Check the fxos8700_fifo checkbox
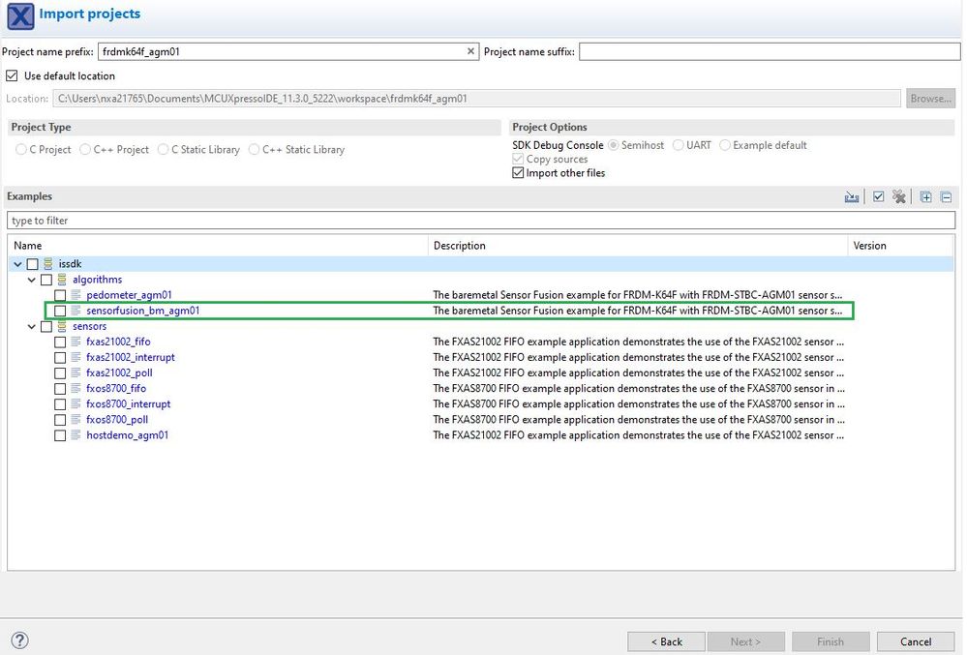 pos(60,389)
